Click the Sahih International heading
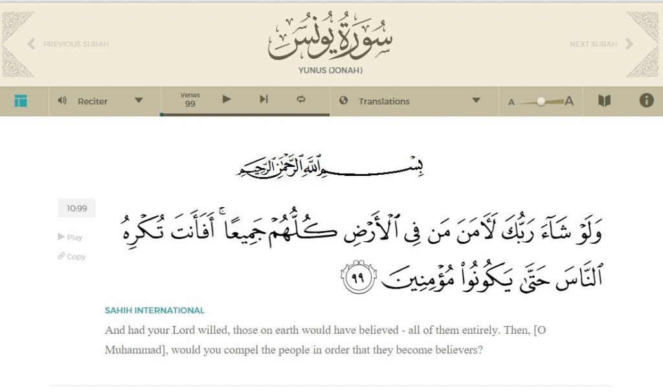663x392 pixels. (x=154, y=310)
